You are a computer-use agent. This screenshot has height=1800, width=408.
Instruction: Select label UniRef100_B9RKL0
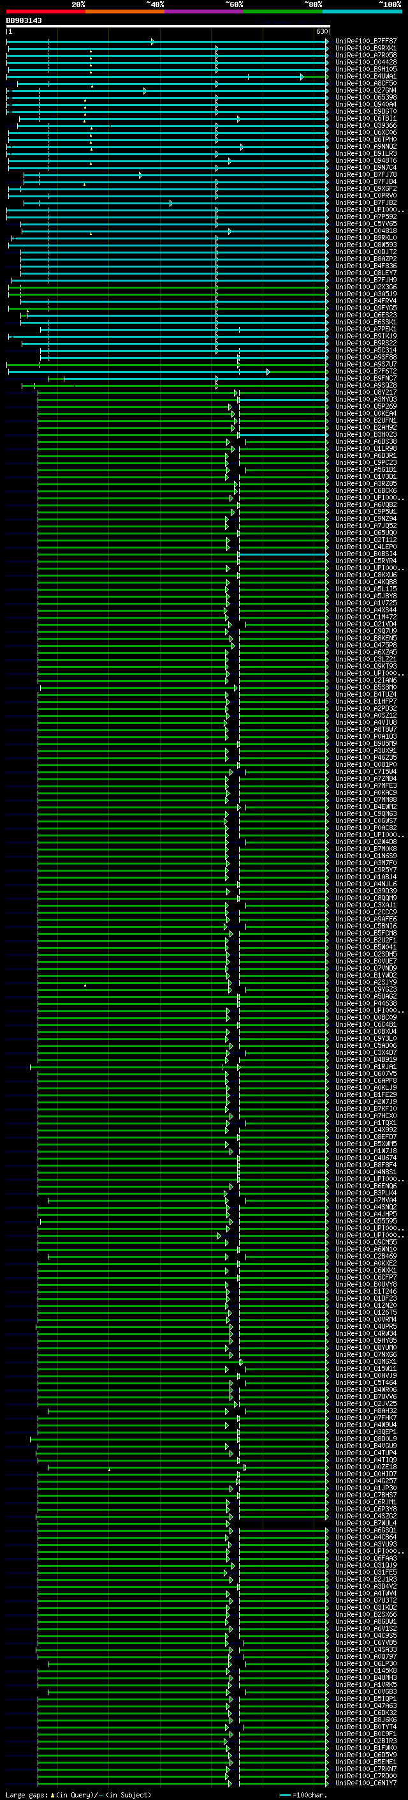(x=366, y=238)
